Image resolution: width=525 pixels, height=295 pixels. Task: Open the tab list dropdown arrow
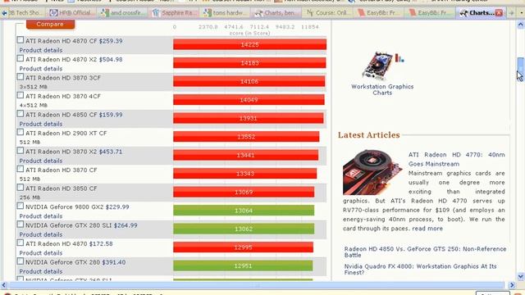[522, 13]
